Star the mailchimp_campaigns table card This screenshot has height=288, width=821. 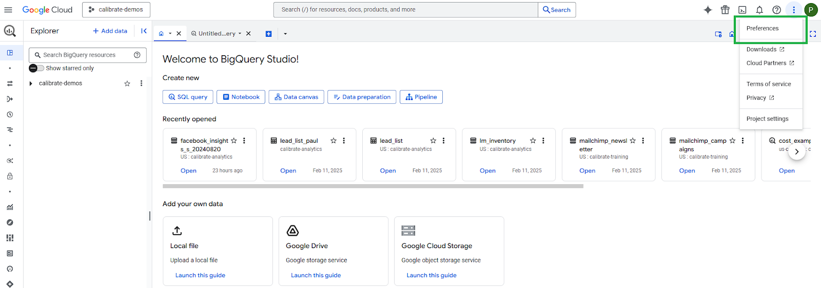732,141
